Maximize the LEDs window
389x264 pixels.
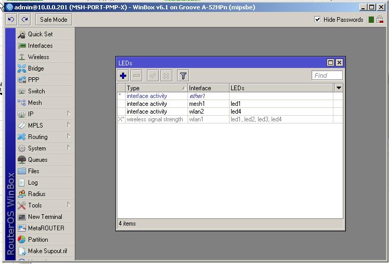[x=330, y=62]
